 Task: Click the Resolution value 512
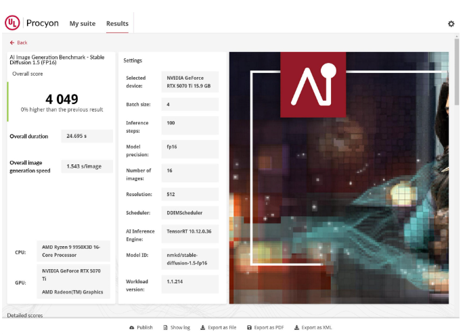pyautogui.click(x=190, y=194)
